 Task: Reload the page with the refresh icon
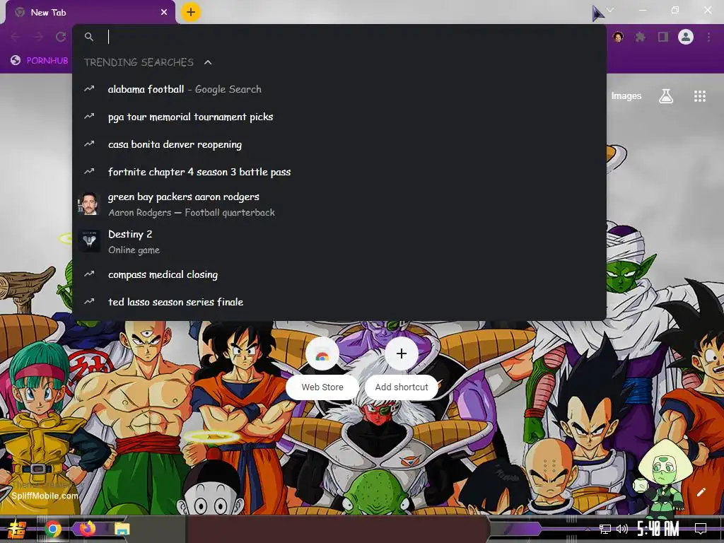click(61, 37)
